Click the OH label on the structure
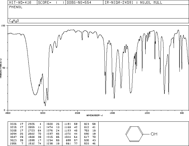 pyautogui.click(x=154, y=134)
